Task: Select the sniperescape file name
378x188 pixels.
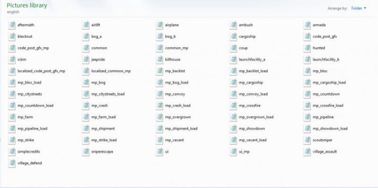Action: point(102,152)
